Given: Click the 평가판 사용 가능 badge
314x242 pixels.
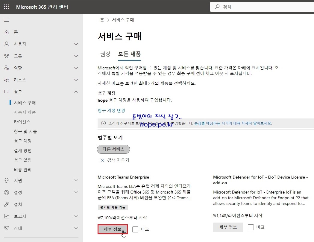Looking at the screenshot, I should (x=113, y=207).
